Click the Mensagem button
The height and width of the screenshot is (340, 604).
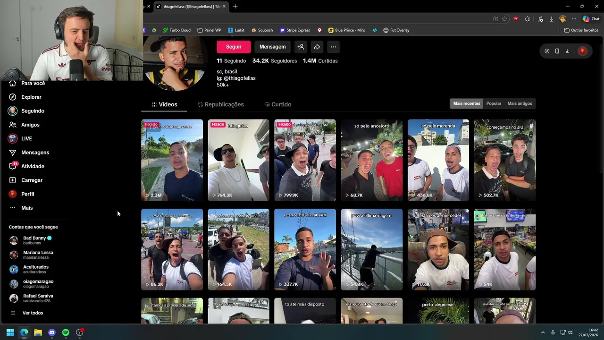[272, 47]
